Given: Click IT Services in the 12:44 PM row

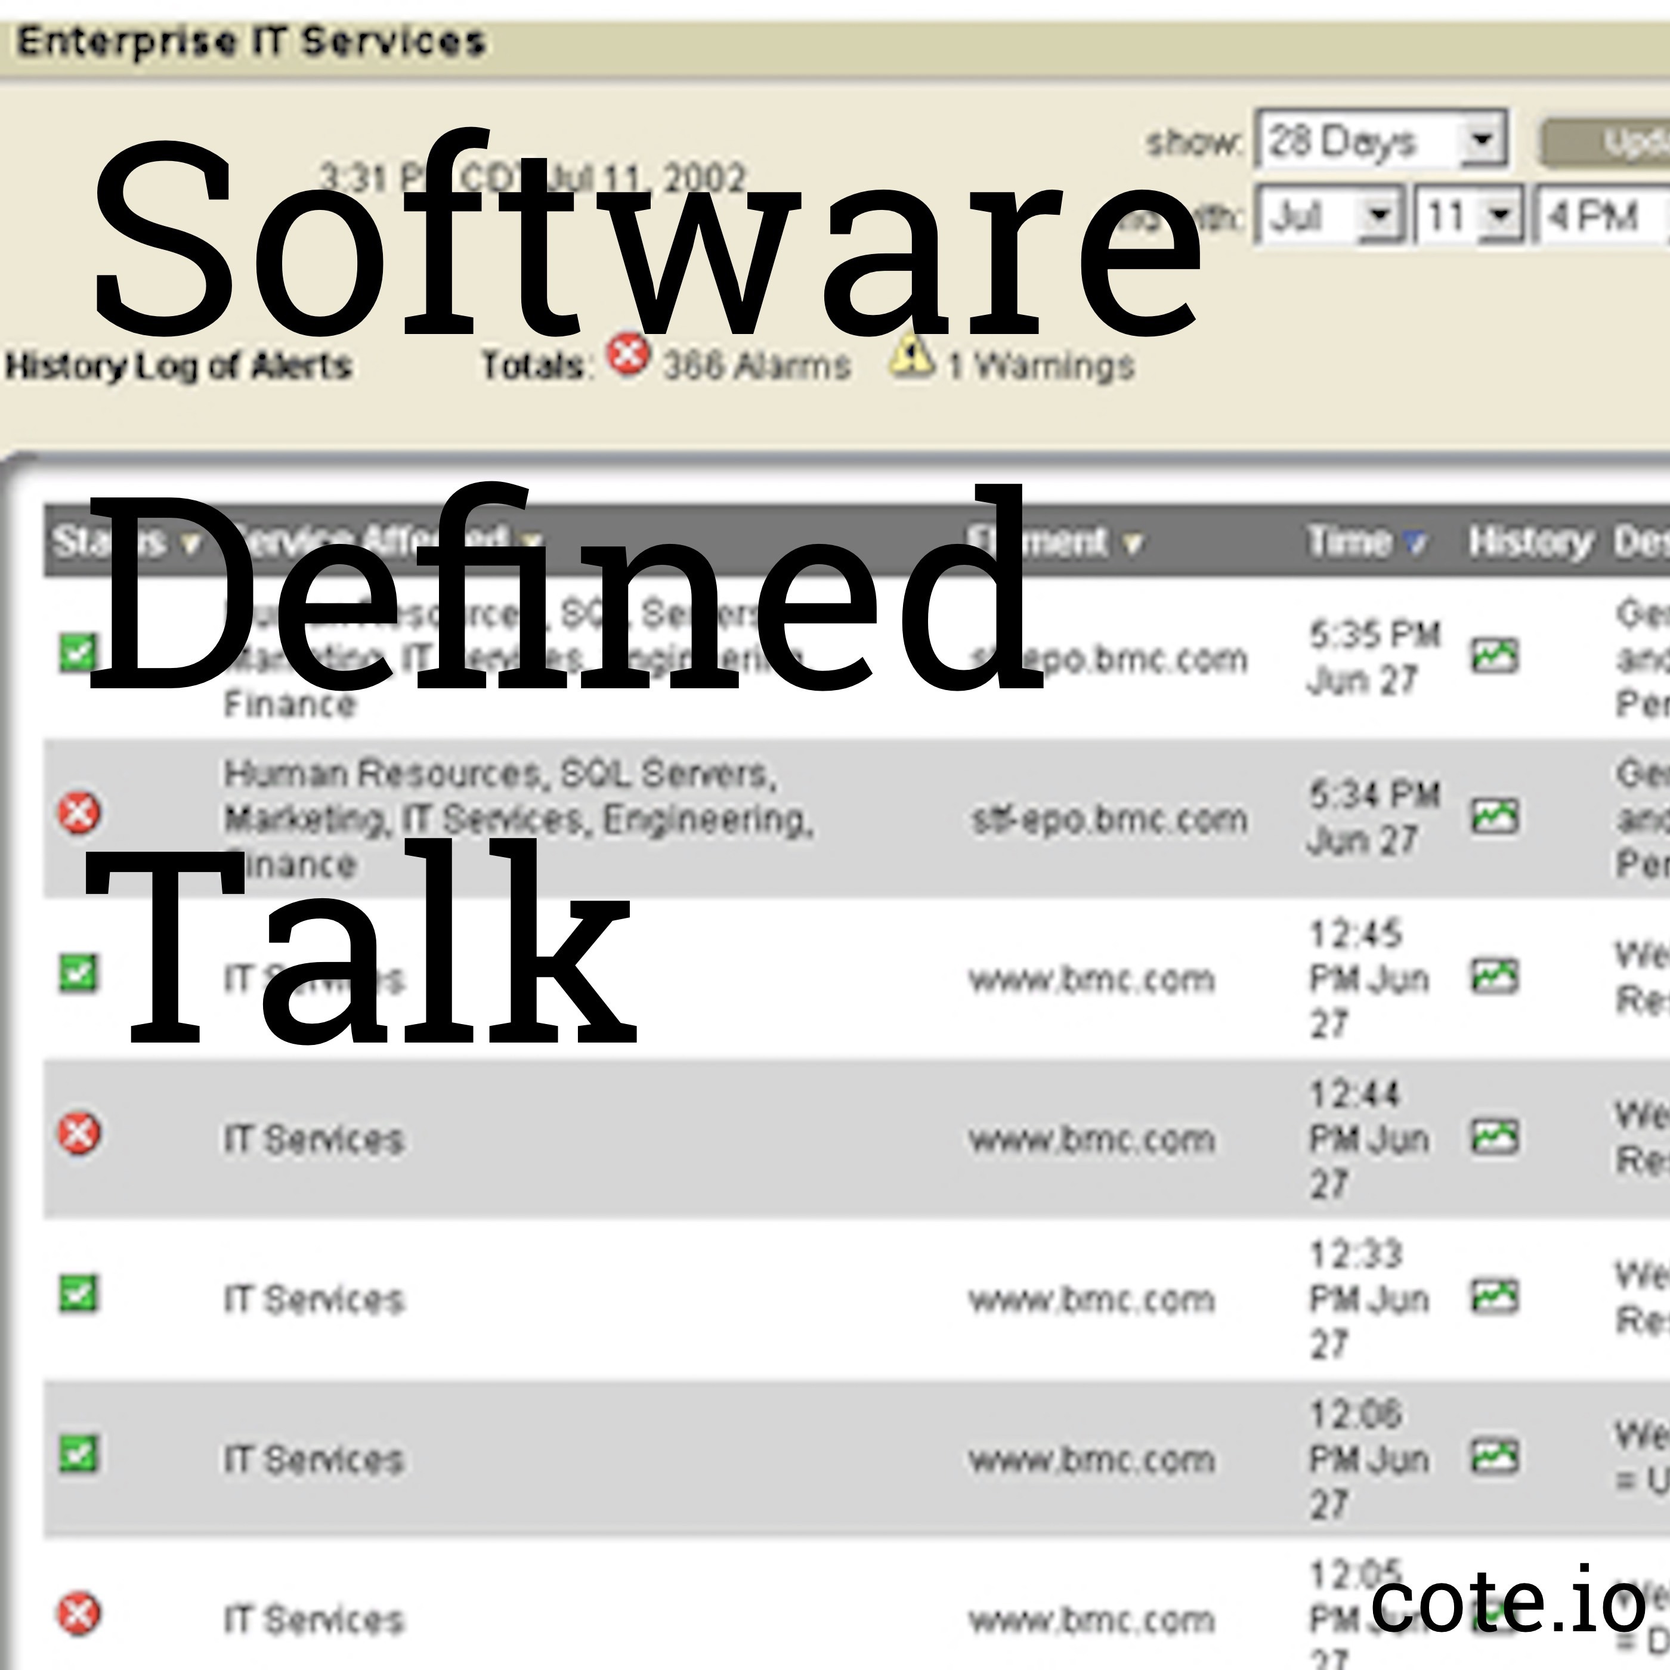Looking at the screenshot, I should click(x=314, y=1139).
